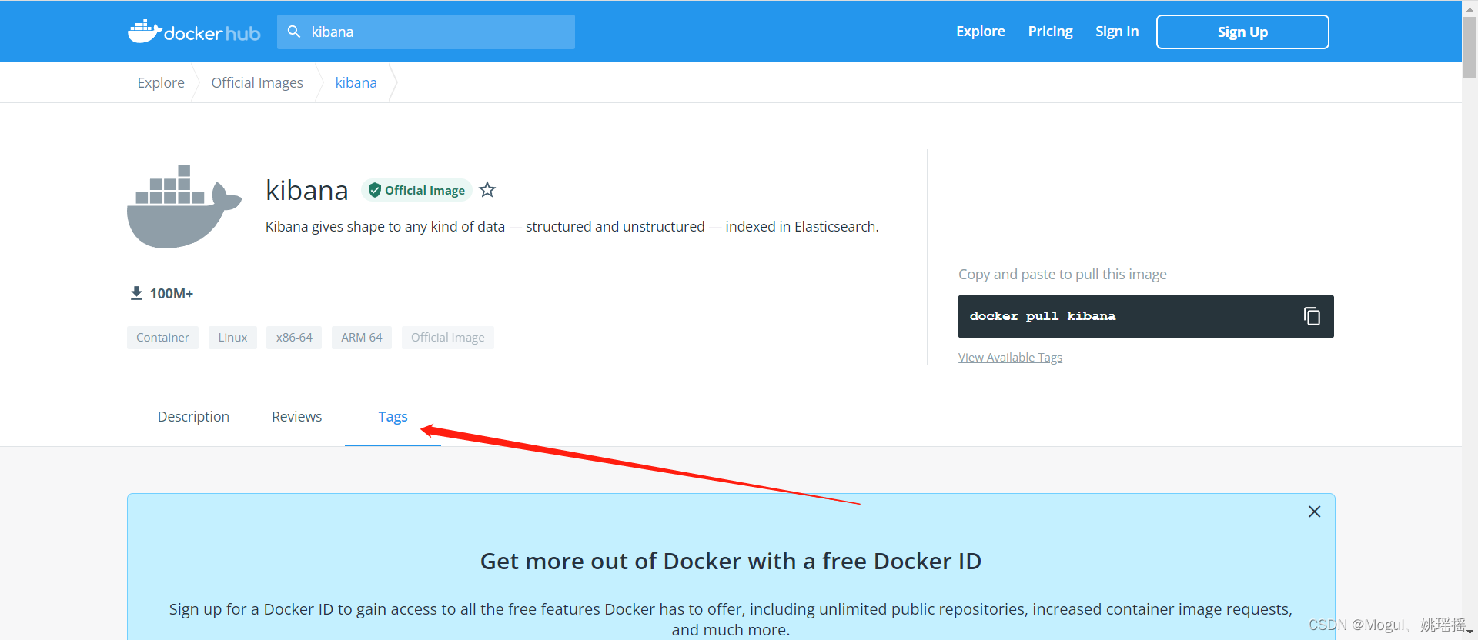Switch to the Reviews tab
This screenshot has width=1478, height=640.
click(296, 416)
